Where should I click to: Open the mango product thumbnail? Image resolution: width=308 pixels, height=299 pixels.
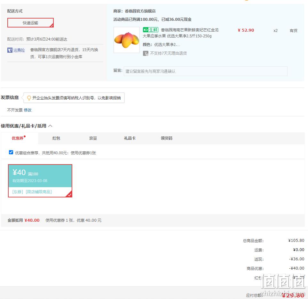(x=127, y=40)
